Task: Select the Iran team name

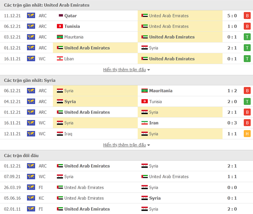Action: 154,123
